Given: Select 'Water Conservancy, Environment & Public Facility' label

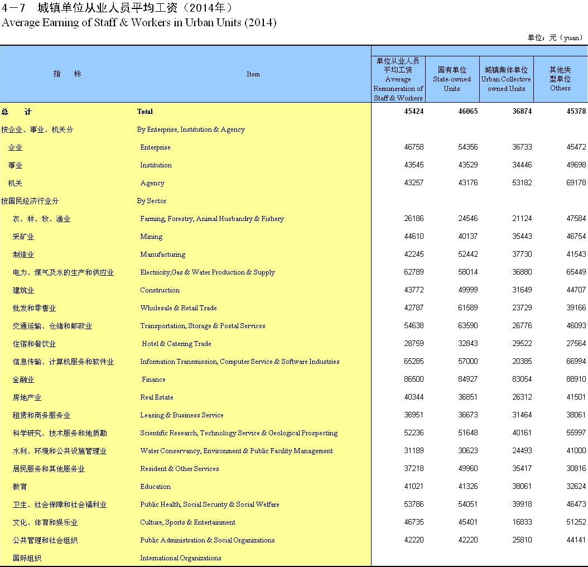Looking at the screenshot, I should 237,451.
